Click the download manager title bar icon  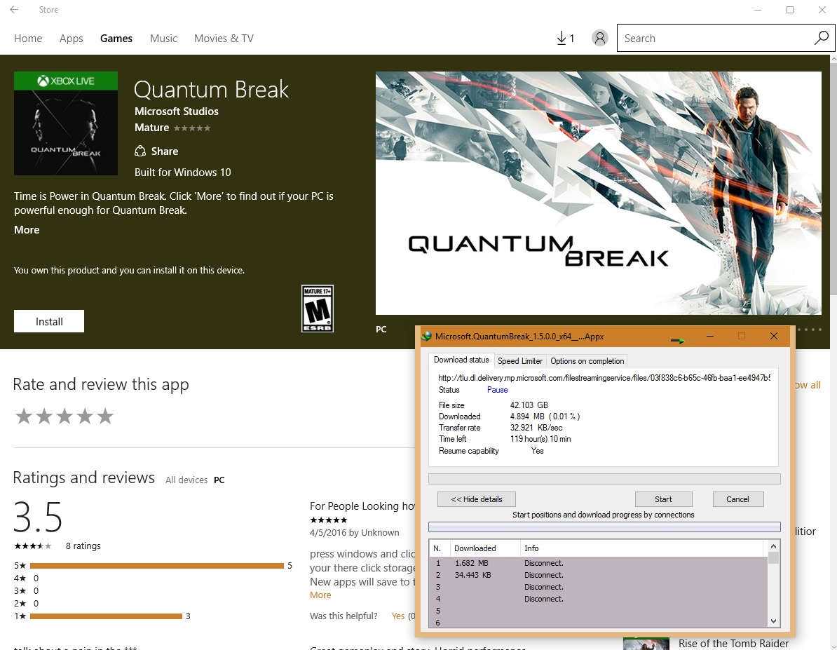tap(426, 337)
